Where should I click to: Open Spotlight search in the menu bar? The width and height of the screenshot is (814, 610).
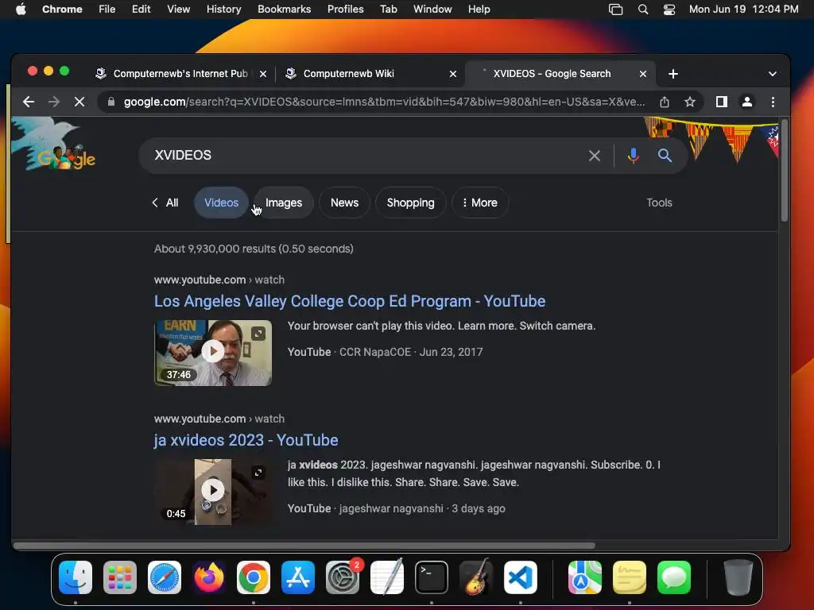642,10
